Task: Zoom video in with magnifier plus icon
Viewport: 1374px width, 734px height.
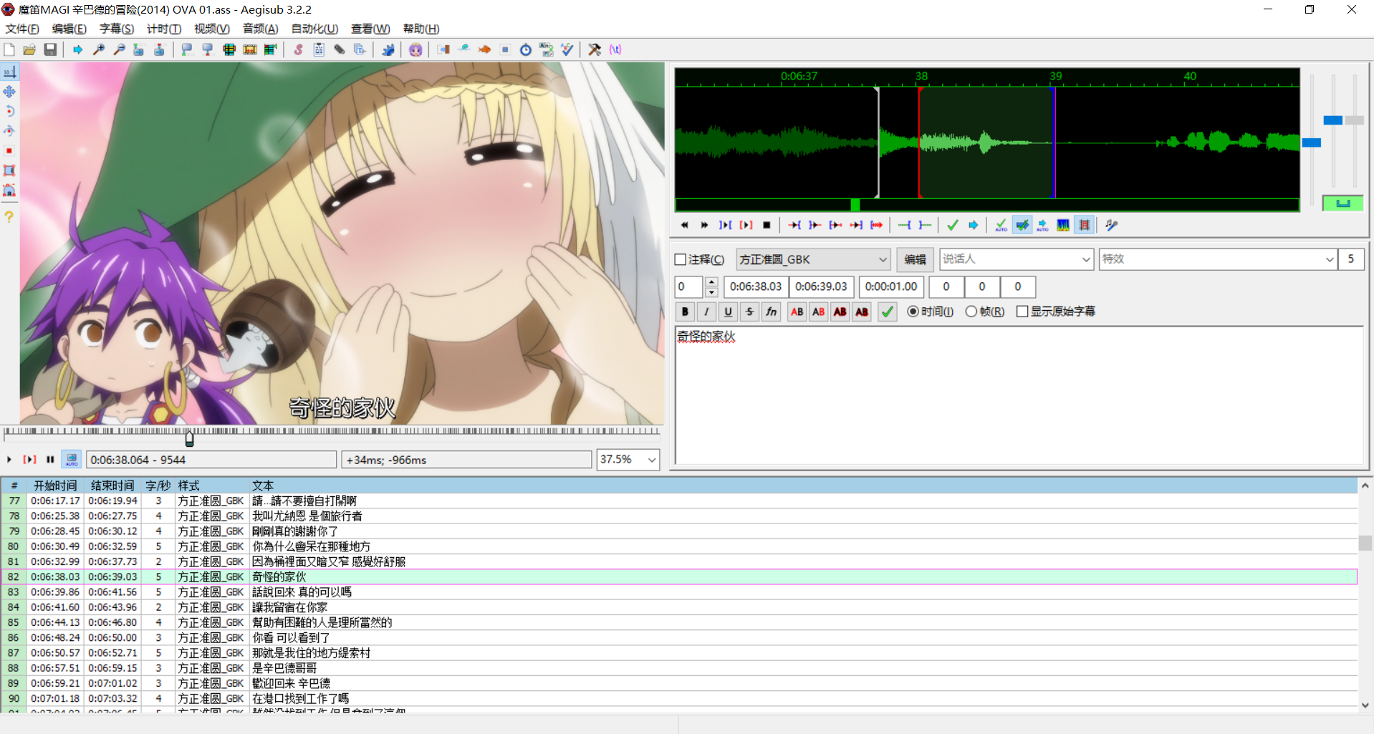Action: [99, 49]
